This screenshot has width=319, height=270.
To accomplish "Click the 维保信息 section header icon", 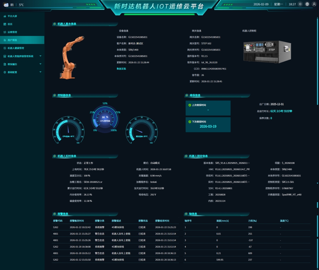I will coord(187,95).
